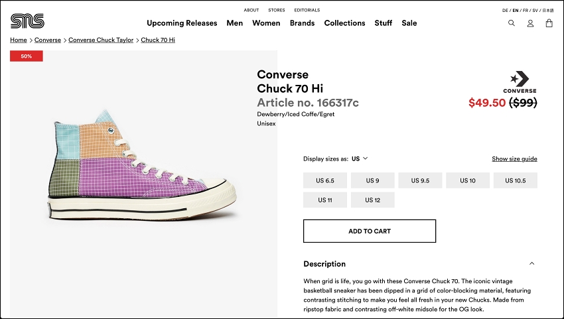Open the Brands menu
The width and height of the screenshot is (564, 319).
click(302, 23)
